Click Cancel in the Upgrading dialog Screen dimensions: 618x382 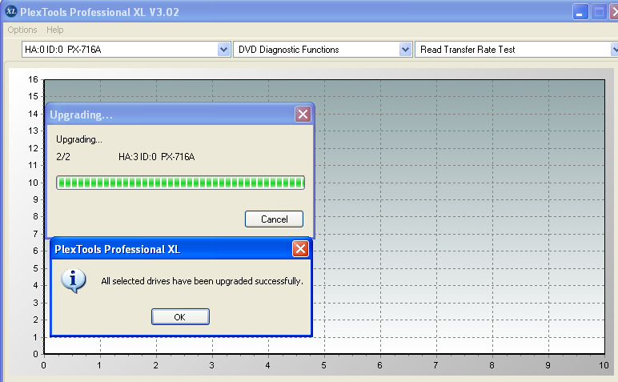tap(274, 219)
